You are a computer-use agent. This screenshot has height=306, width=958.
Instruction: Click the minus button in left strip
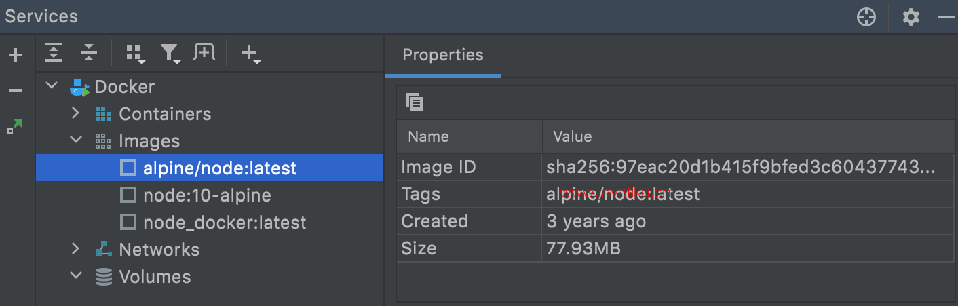tap(16, 90)
